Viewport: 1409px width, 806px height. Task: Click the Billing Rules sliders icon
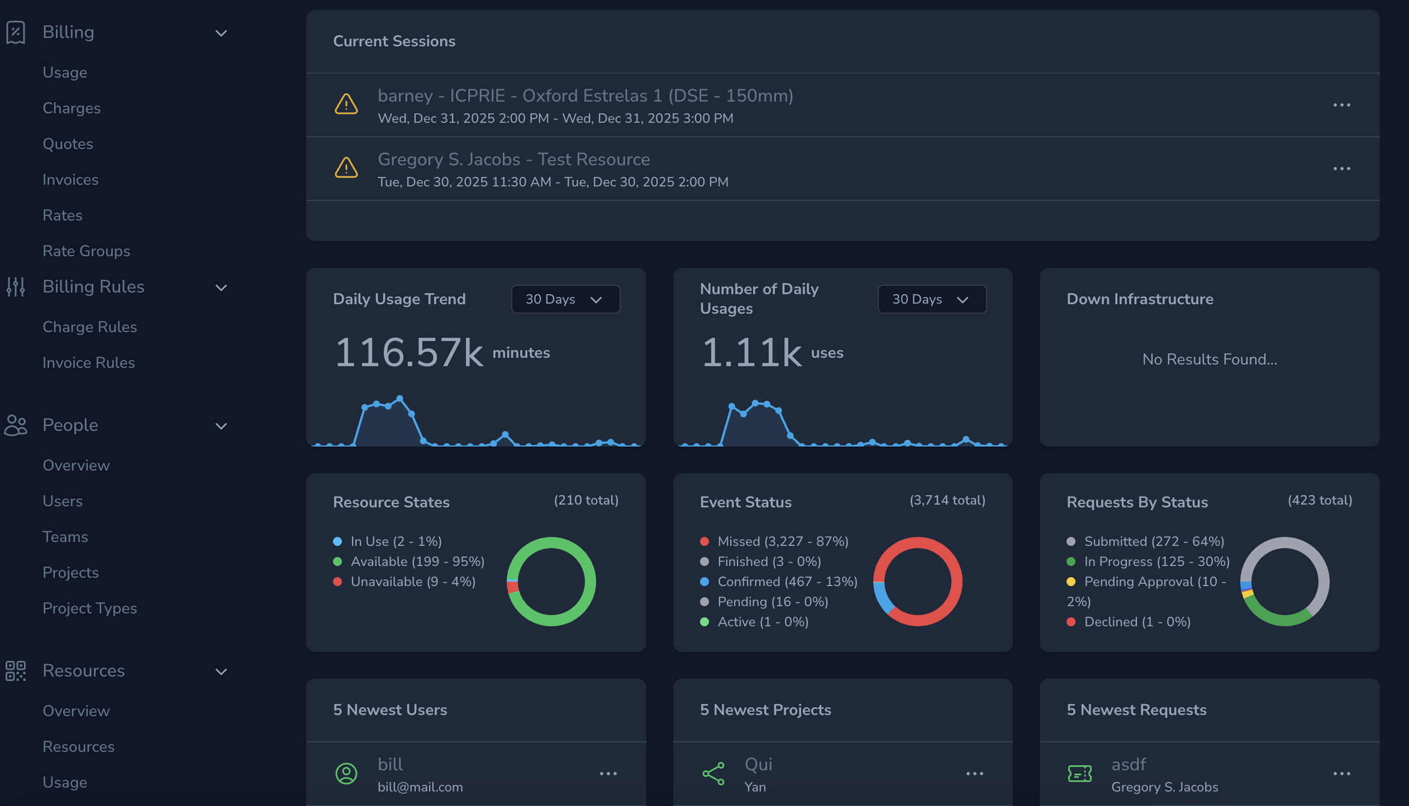[x=15, y=287]
